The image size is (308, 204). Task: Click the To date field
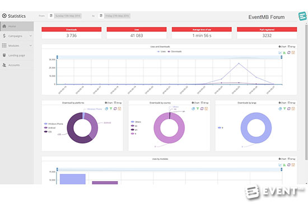[117, 16]
